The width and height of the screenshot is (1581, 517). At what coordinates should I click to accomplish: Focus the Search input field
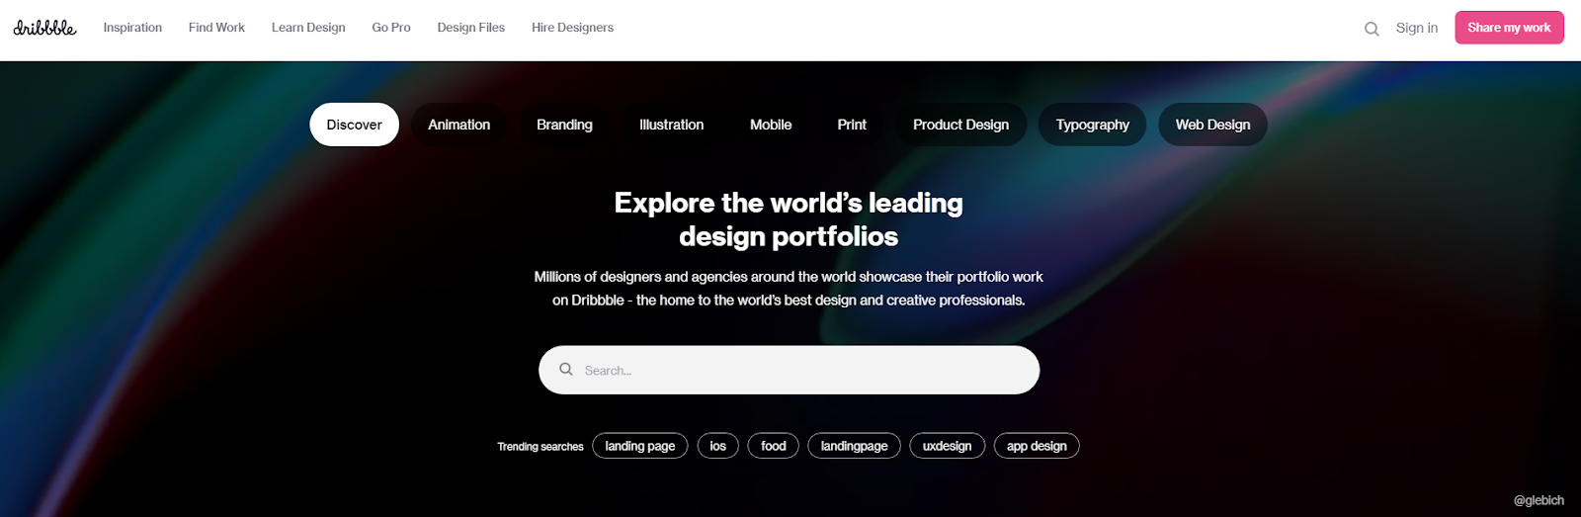(789, 370)
